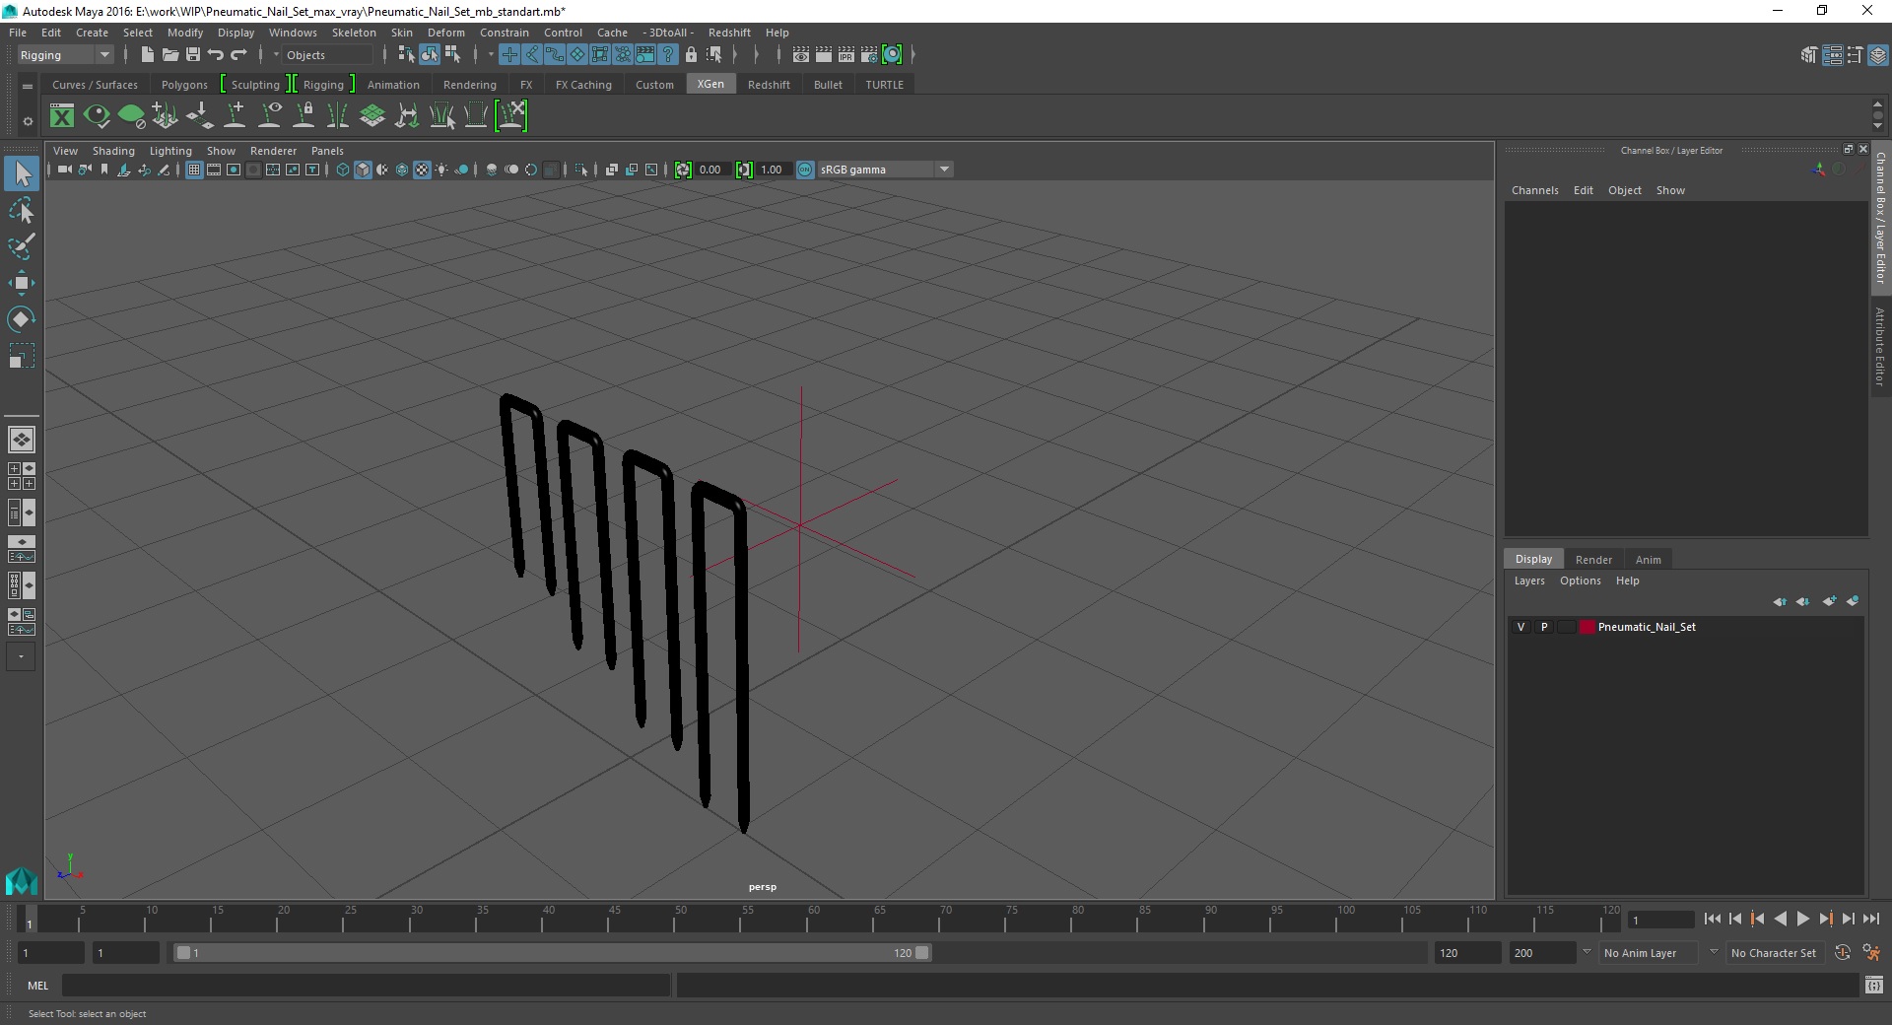Open the sRGB gamma color space dropdown
Image resolution: width=1892 pixels, height=1025 pixels.
pyautogui.click(x=885, y=170)
